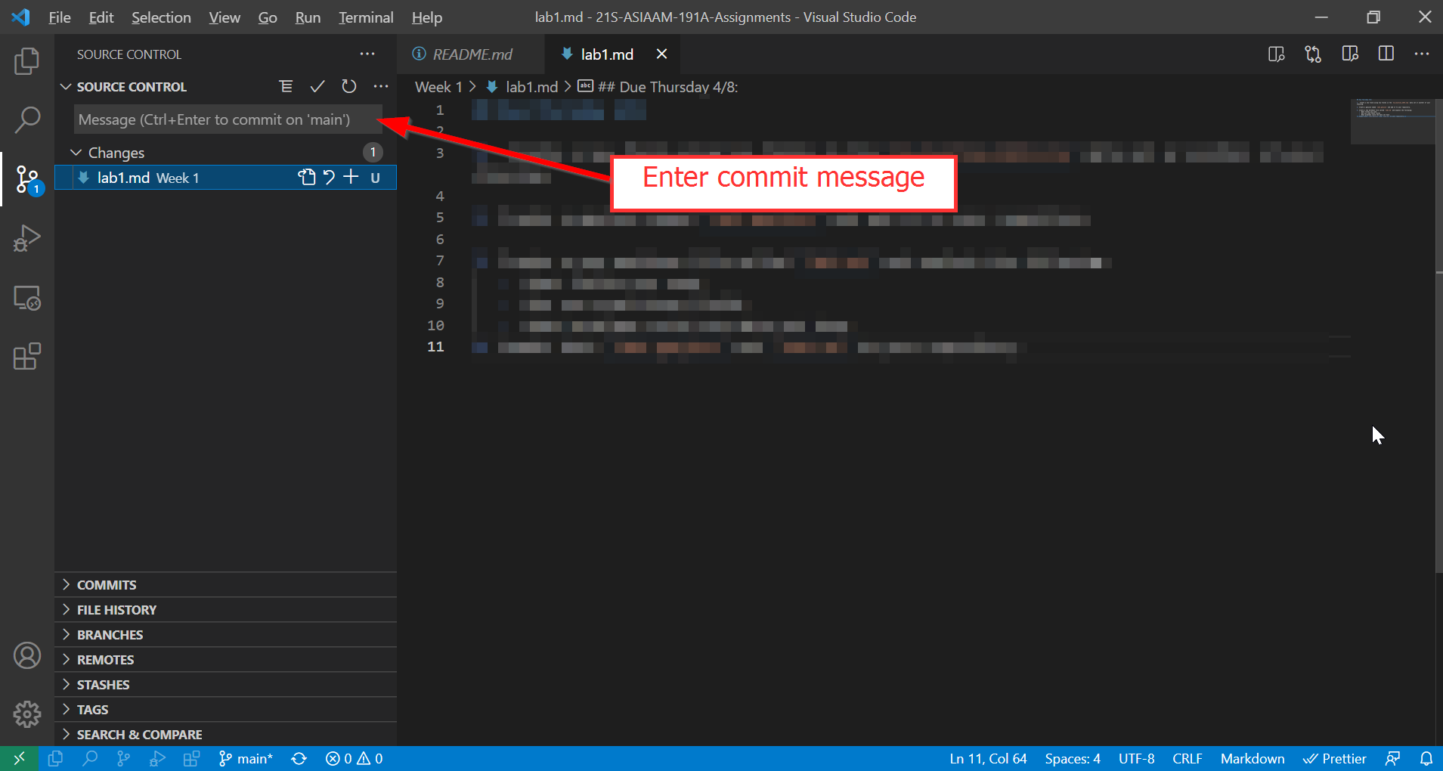Open the Search view in activity bar
The width and height of the screenshot is (1443, 771).
[27, 119]
